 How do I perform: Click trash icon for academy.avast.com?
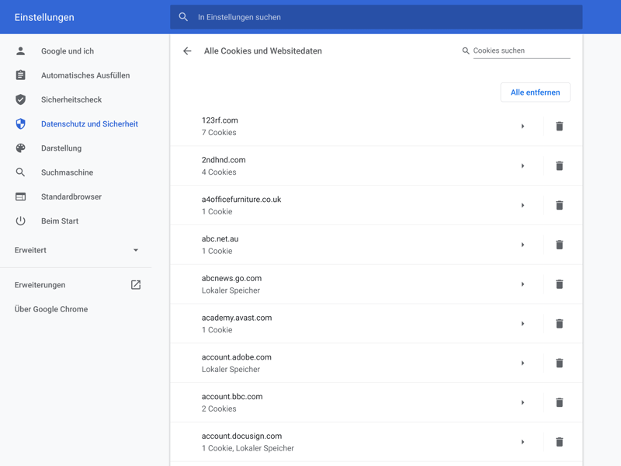point(559,324)
